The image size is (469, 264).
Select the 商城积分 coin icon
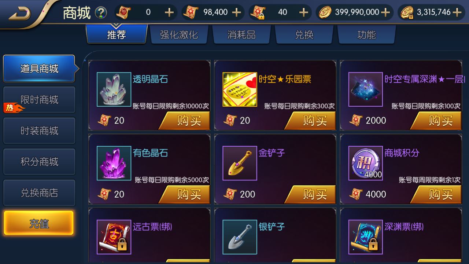click(x=365, y=163)
